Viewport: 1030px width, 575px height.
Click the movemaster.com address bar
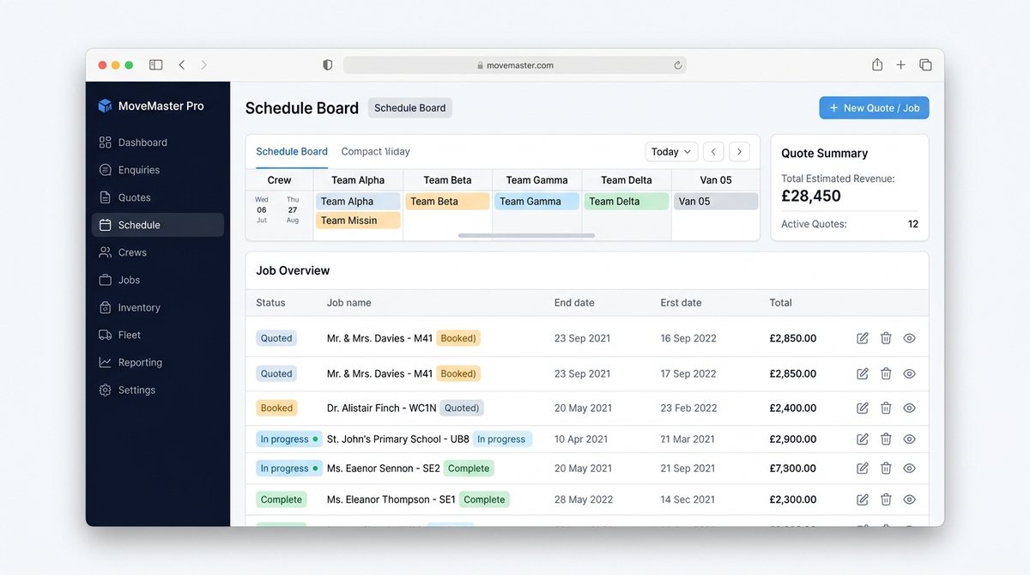515,65
